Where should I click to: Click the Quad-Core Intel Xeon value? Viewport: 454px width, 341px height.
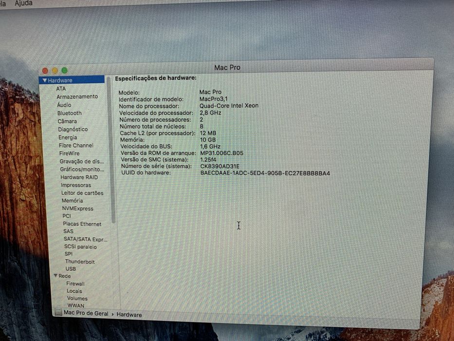coord(229,106)
